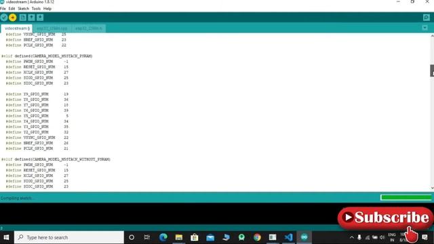Open Task View in taskbar
This screenshot has width=434, height=244.
[x=147, y=237]
